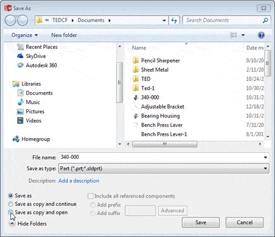Select the Bench Press Lever-1 file

point(164,134)
